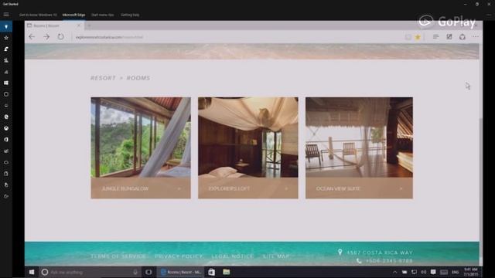Switch to the Getting help tab

click(130, 15)
